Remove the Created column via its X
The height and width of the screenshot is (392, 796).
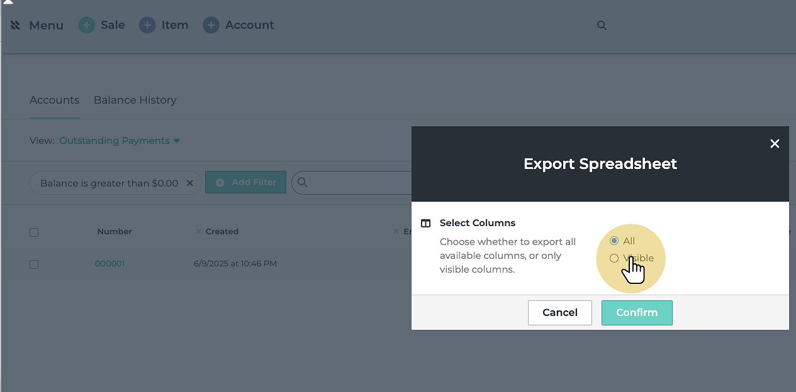click(x=198, y=231)
